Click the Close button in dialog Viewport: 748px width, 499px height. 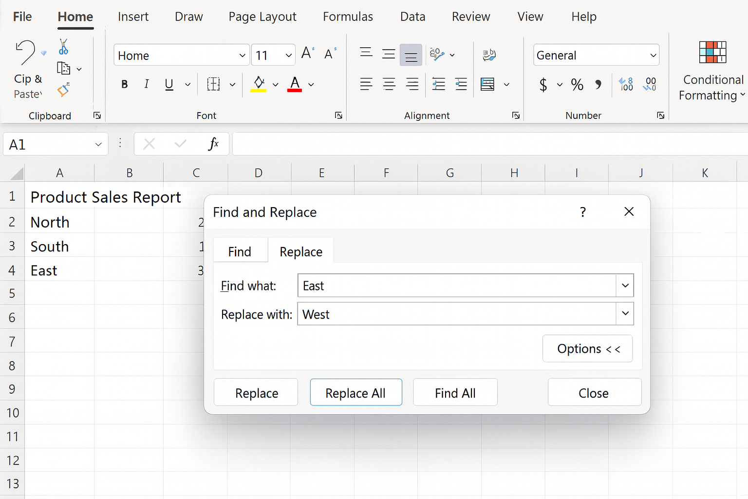click(x=594, y=392)
